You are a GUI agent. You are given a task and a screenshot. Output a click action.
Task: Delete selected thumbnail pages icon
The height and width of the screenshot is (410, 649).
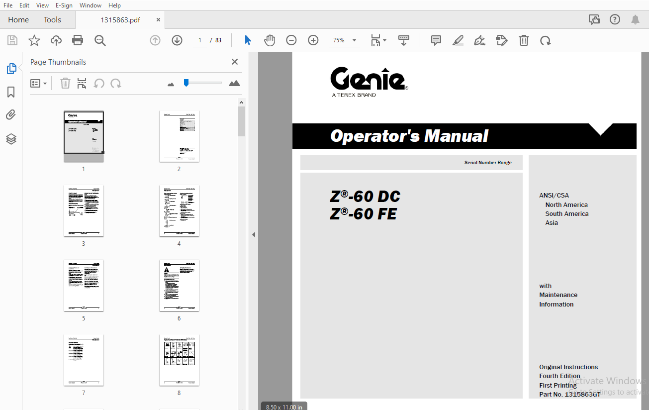[x=65, y=83]
